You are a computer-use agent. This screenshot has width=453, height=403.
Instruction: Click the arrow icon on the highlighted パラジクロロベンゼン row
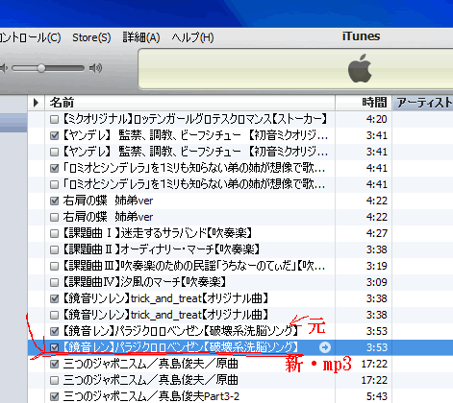[x=325, y=347]
